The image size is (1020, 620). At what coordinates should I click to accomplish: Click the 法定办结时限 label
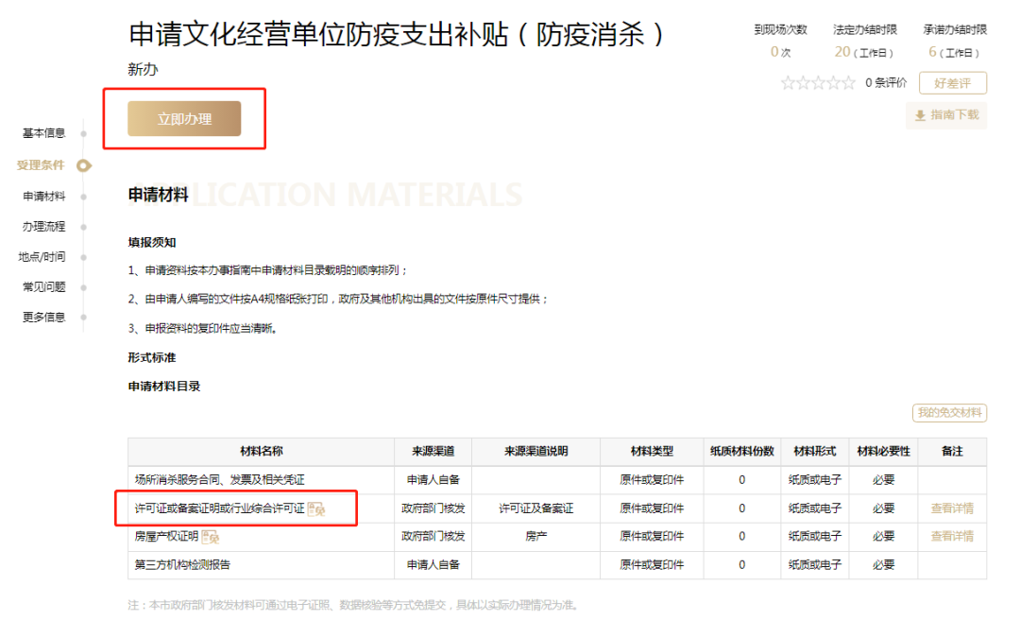pyautogui.click(x=864, y=29)
